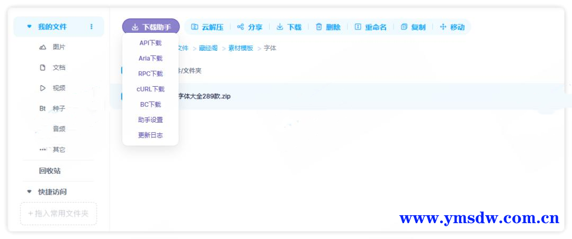Click the rename icon
Screen dimensions: 572x239
coord(358,27)
